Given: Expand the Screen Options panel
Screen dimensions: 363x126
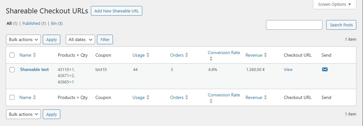Looking at the screenshot, I should (335, 4).
